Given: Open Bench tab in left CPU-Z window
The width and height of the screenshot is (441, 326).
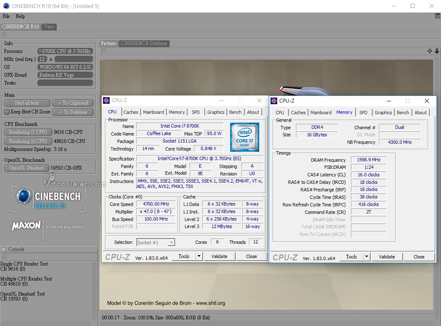Looking at the screenshot, I should pos(236,112).
